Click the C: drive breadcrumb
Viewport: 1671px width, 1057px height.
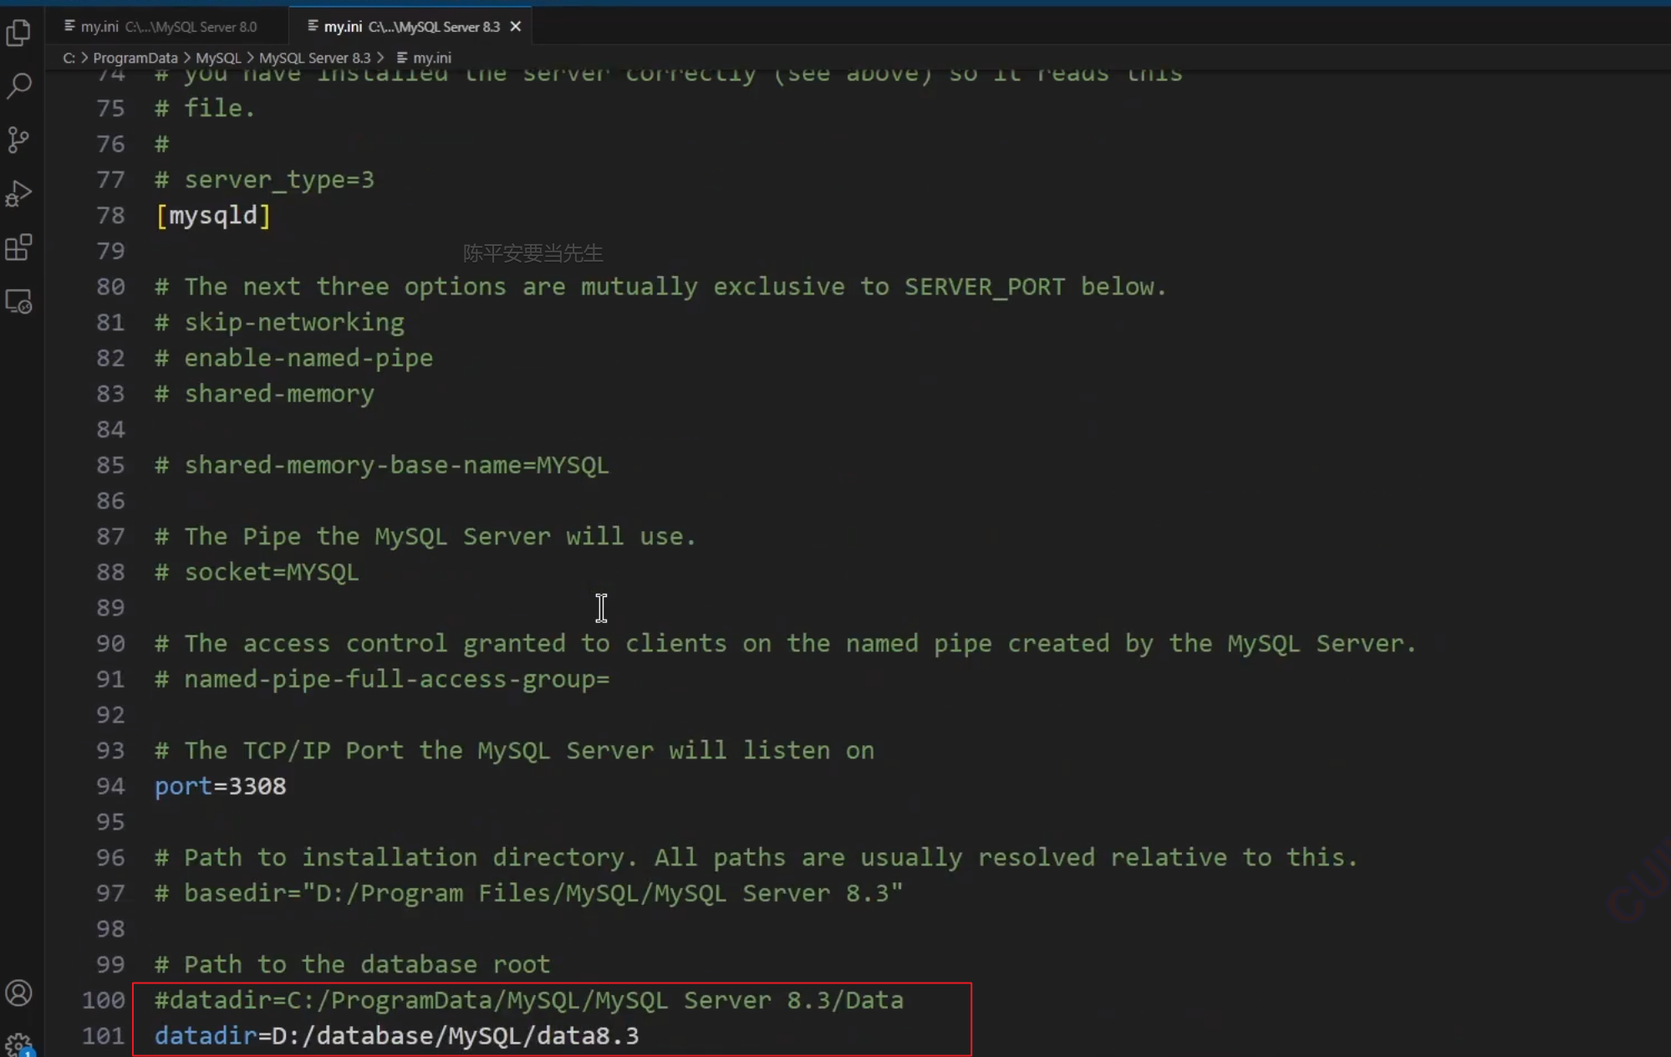click(69, 58)
